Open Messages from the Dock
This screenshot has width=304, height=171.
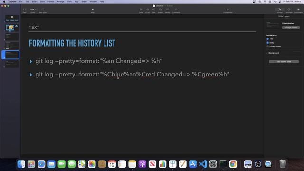(72, 164)
